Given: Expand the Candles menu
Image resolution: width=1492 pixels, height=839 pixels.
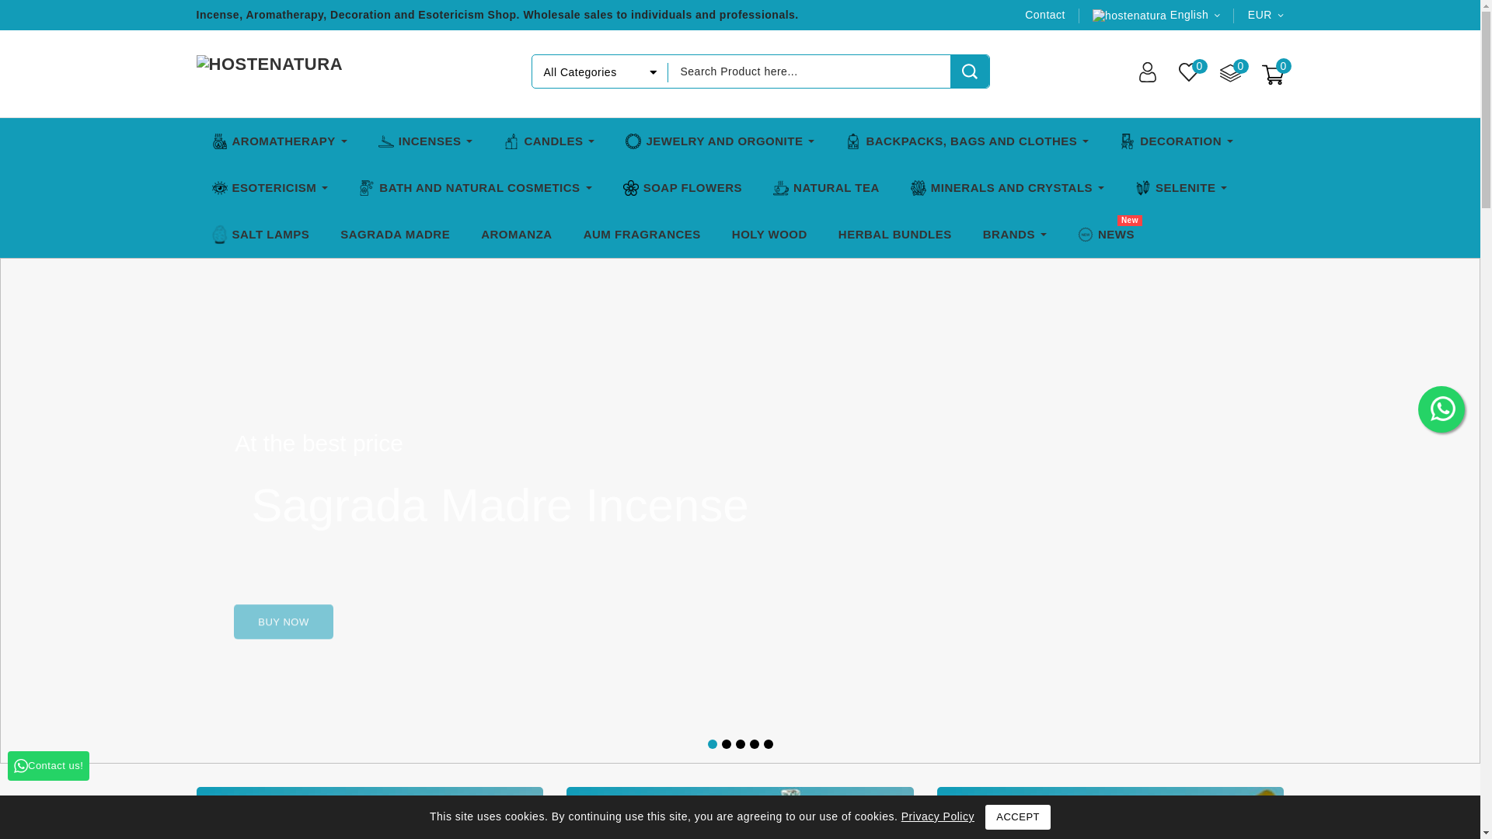Looking at the screenshot, I should pos(549,141).
